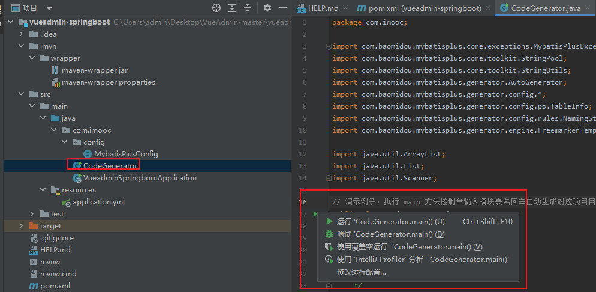Click the comment on line 16
Viewport: 596px width, 292px height.
pyautogui.click(x=463, y=202)
